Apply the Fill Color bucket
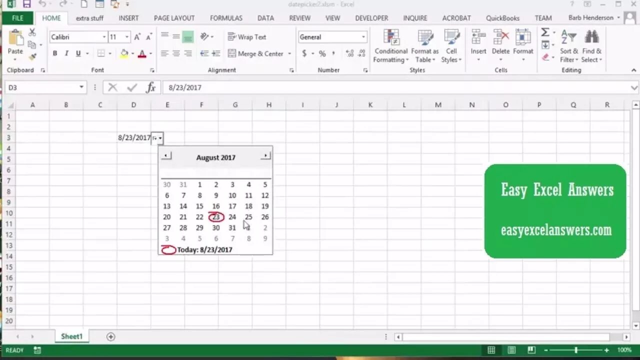The image size is (640, 360). [124, 53]
